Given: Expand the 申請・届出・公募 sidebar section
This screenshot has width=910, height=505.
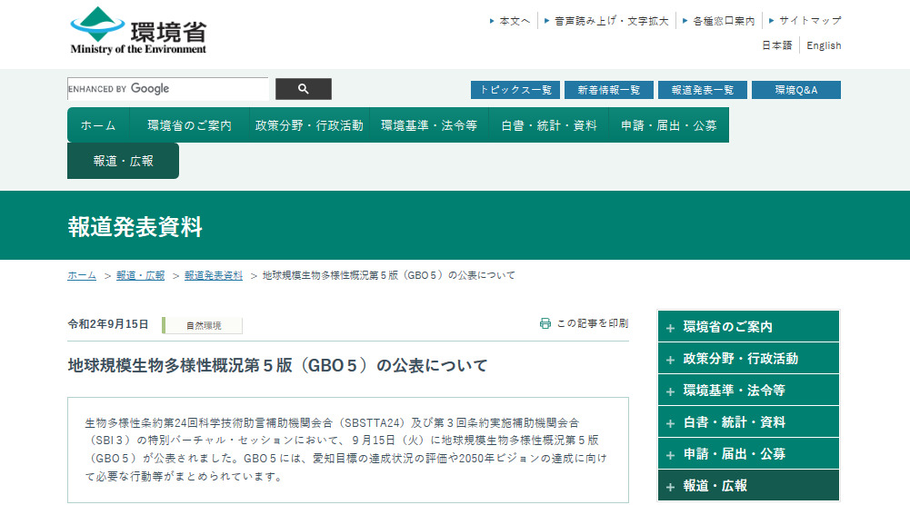Looking at the screenshot, I should 670,454.
